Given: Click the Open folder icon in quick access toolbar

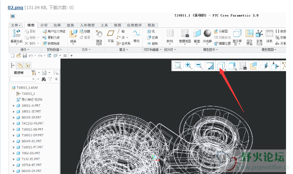Looking at the screenshot, I should (18, 55).
